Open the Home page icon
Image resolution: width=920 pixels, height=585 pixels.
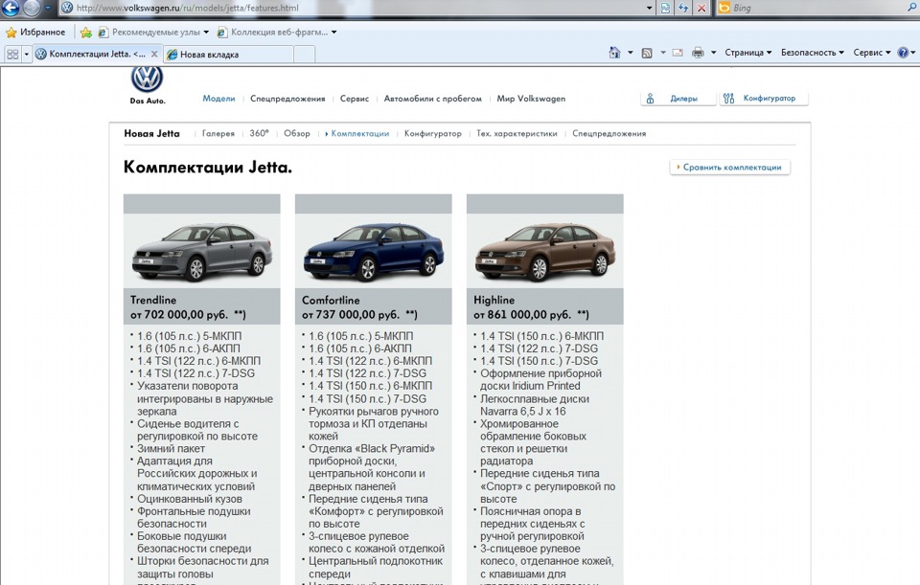point(615,53)
